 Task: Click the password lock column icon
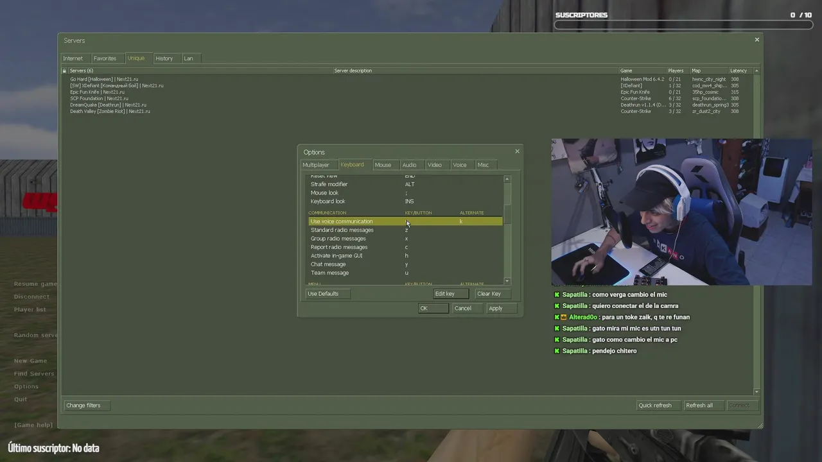64,71
